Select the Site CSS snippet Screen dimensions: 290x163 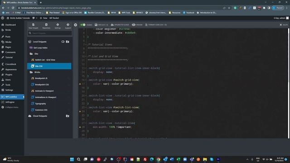click(49, 66)
